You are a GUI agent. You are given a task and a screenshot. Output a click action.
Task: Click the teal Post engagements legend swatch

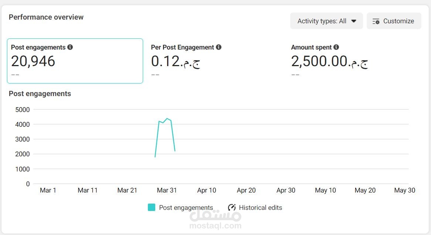click(x=152, y=207)
